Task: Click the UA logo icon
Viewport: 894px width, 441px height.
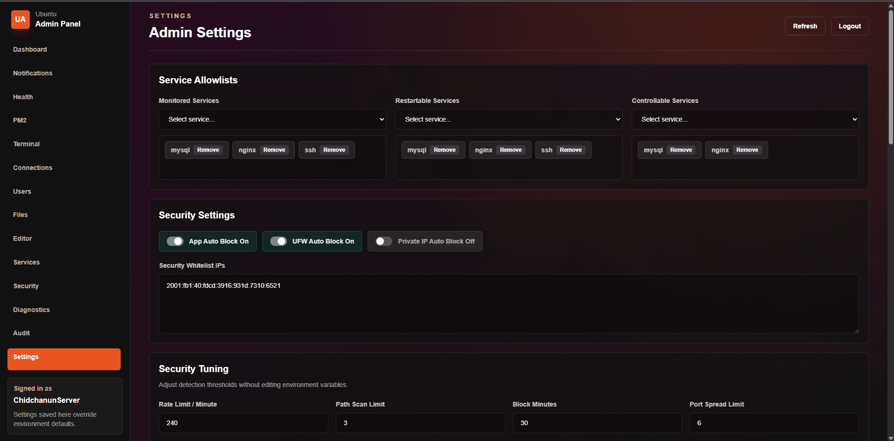Action: [20, 20]
